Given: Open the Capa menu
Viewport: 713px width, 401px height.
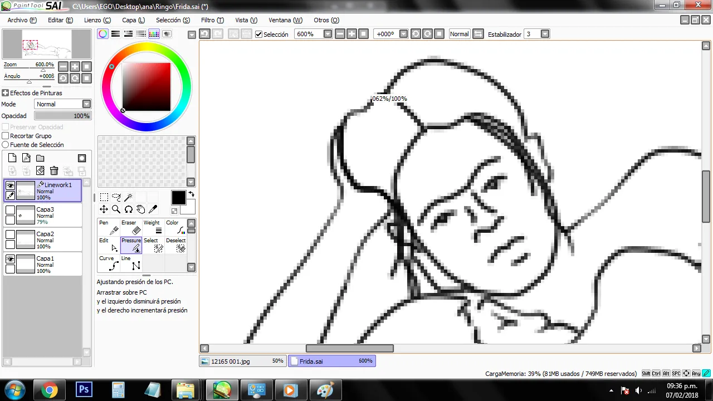Looking at the screenshot, I should 133,20.
